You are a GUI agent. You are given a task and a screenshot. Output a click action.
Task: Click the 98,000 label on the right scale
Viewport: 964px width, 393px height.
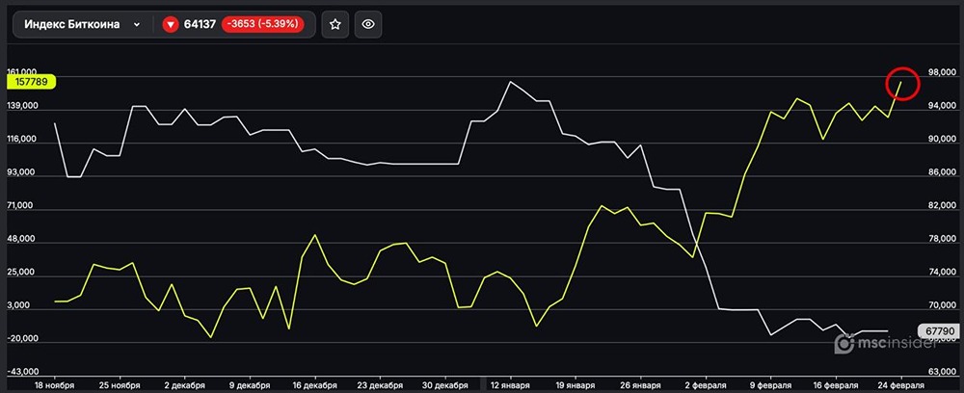click(x=940, y=72)
